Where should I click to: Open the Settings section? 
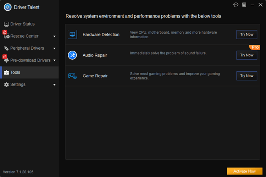pyautogui.click(x=29, y=84)
